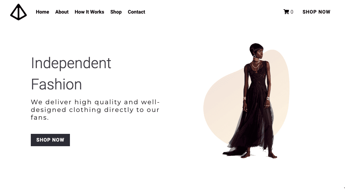
Task: Click the model's face in the photo
Action: [x=260, y=53]
